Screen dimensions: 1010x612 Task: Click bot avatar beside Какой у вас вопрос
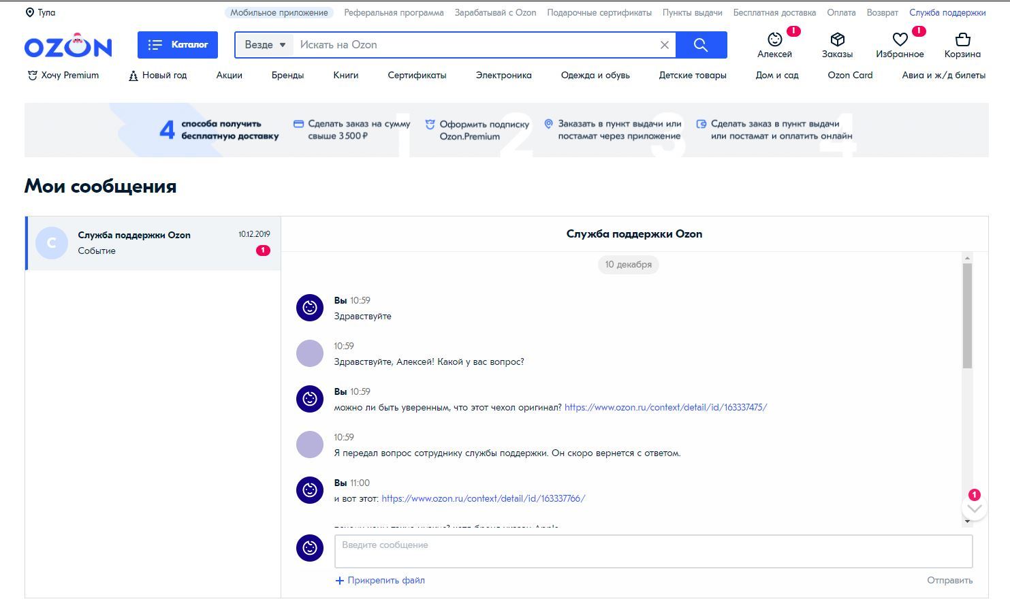pos(310,353)
